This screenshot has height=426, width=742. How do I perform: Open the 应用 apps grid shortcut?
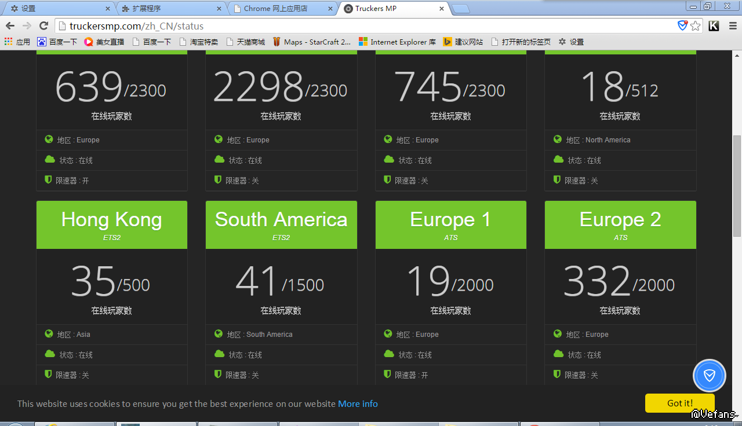(x=17, y=42)
